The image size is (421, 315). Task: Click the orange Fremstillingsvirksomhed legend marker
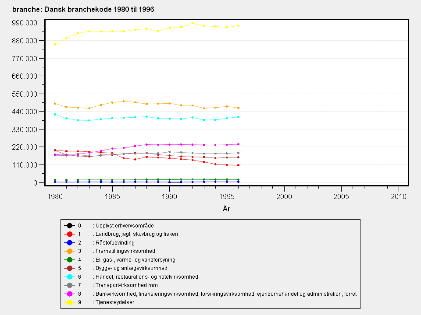[69, 251]
